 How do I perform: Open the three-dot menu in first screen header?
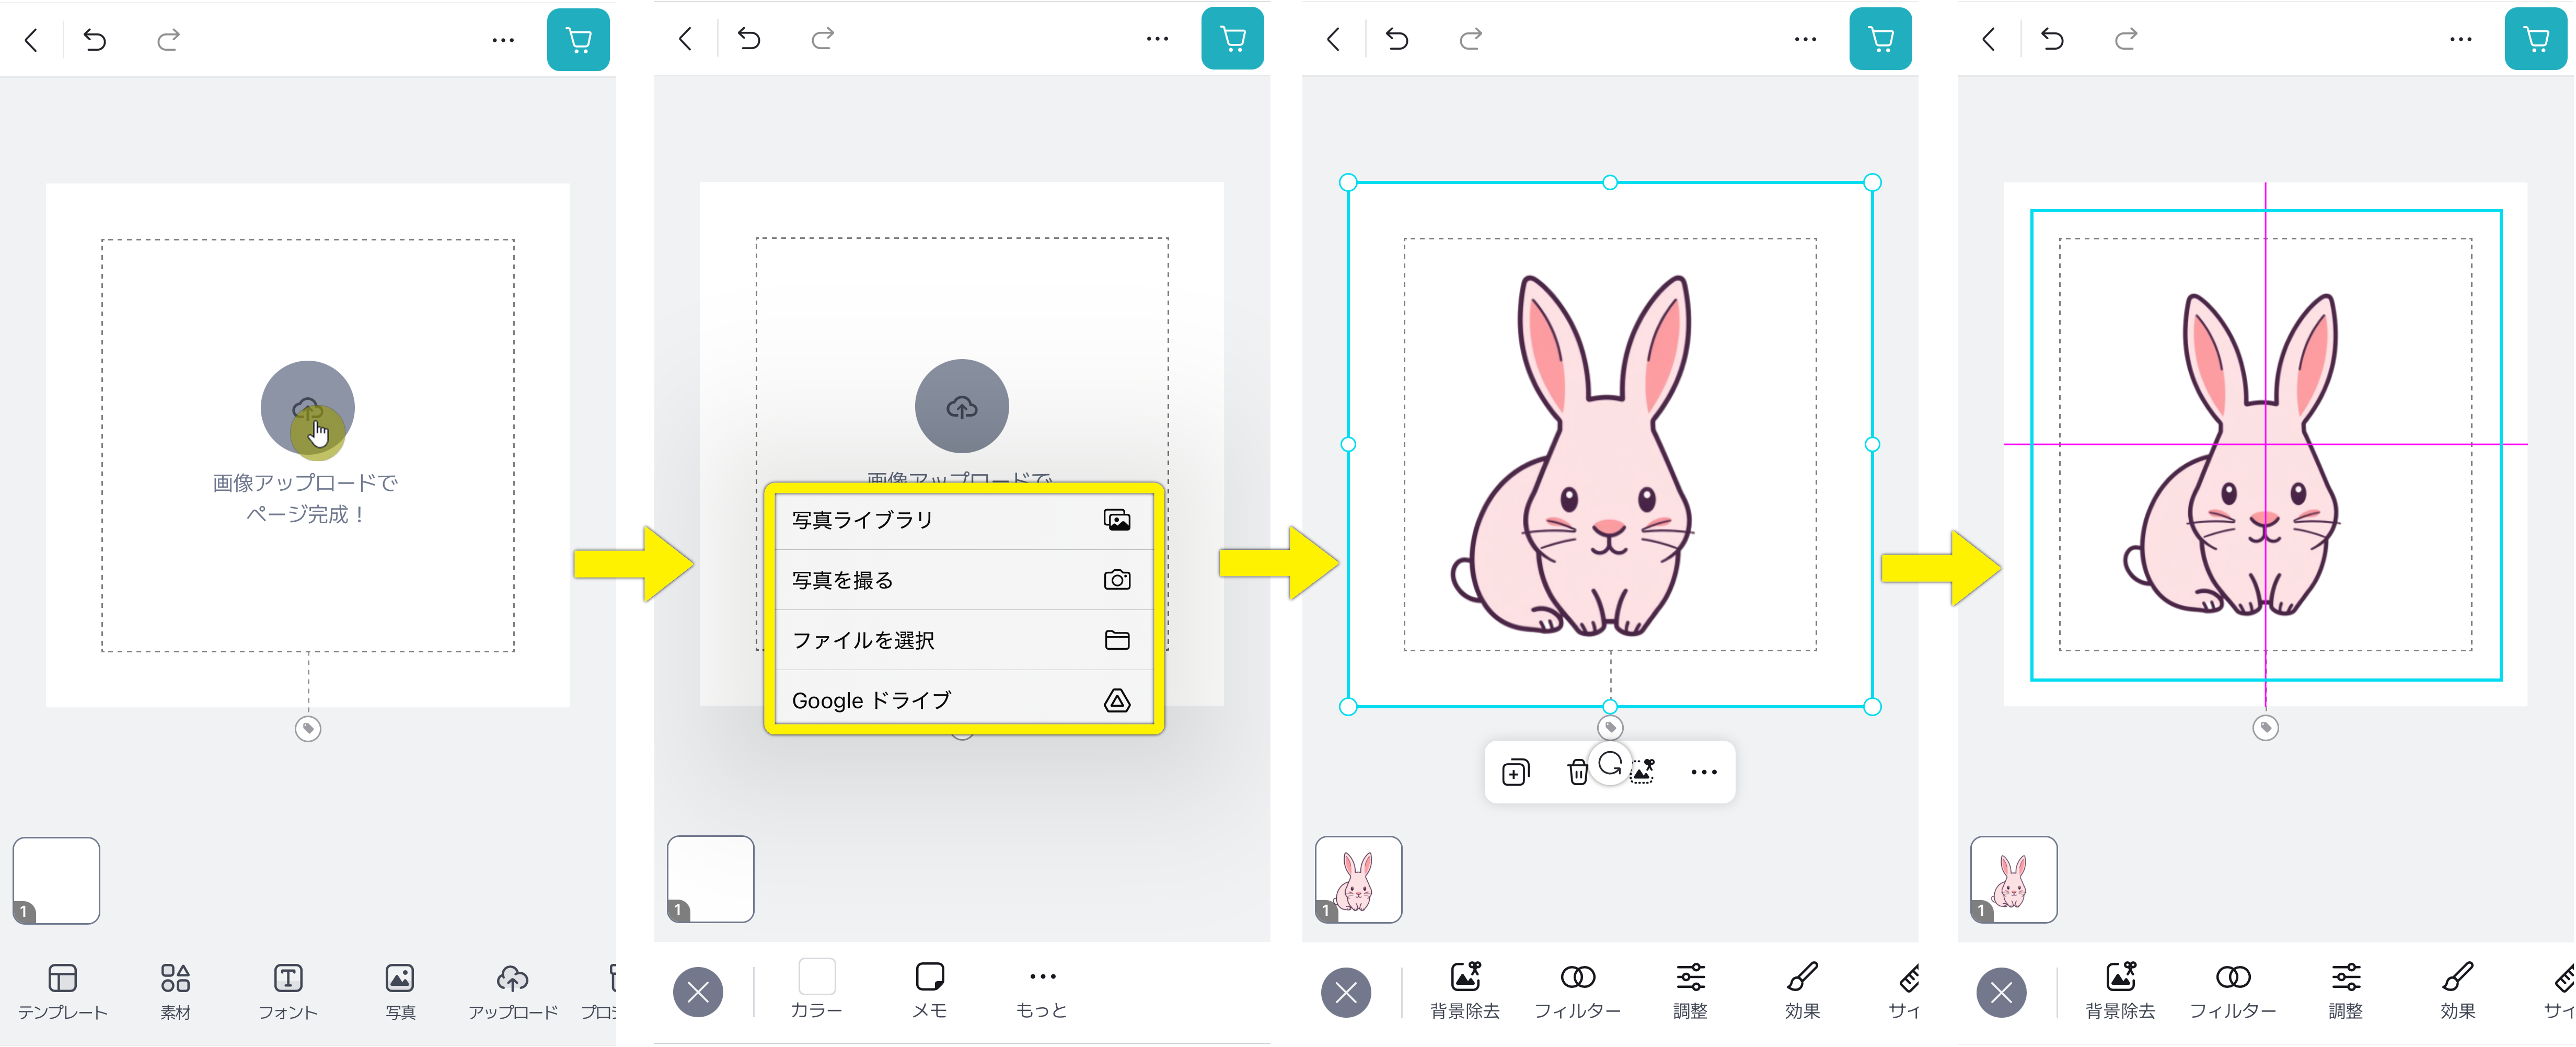pos(503,40)
